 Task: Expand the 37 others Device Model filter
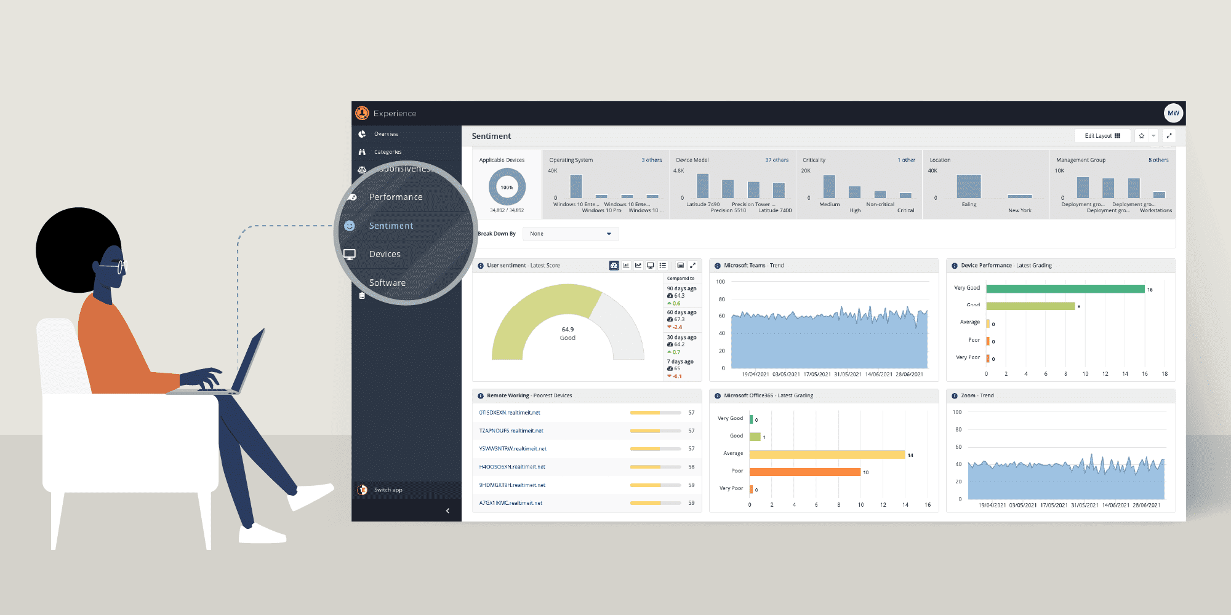(777, 160)
